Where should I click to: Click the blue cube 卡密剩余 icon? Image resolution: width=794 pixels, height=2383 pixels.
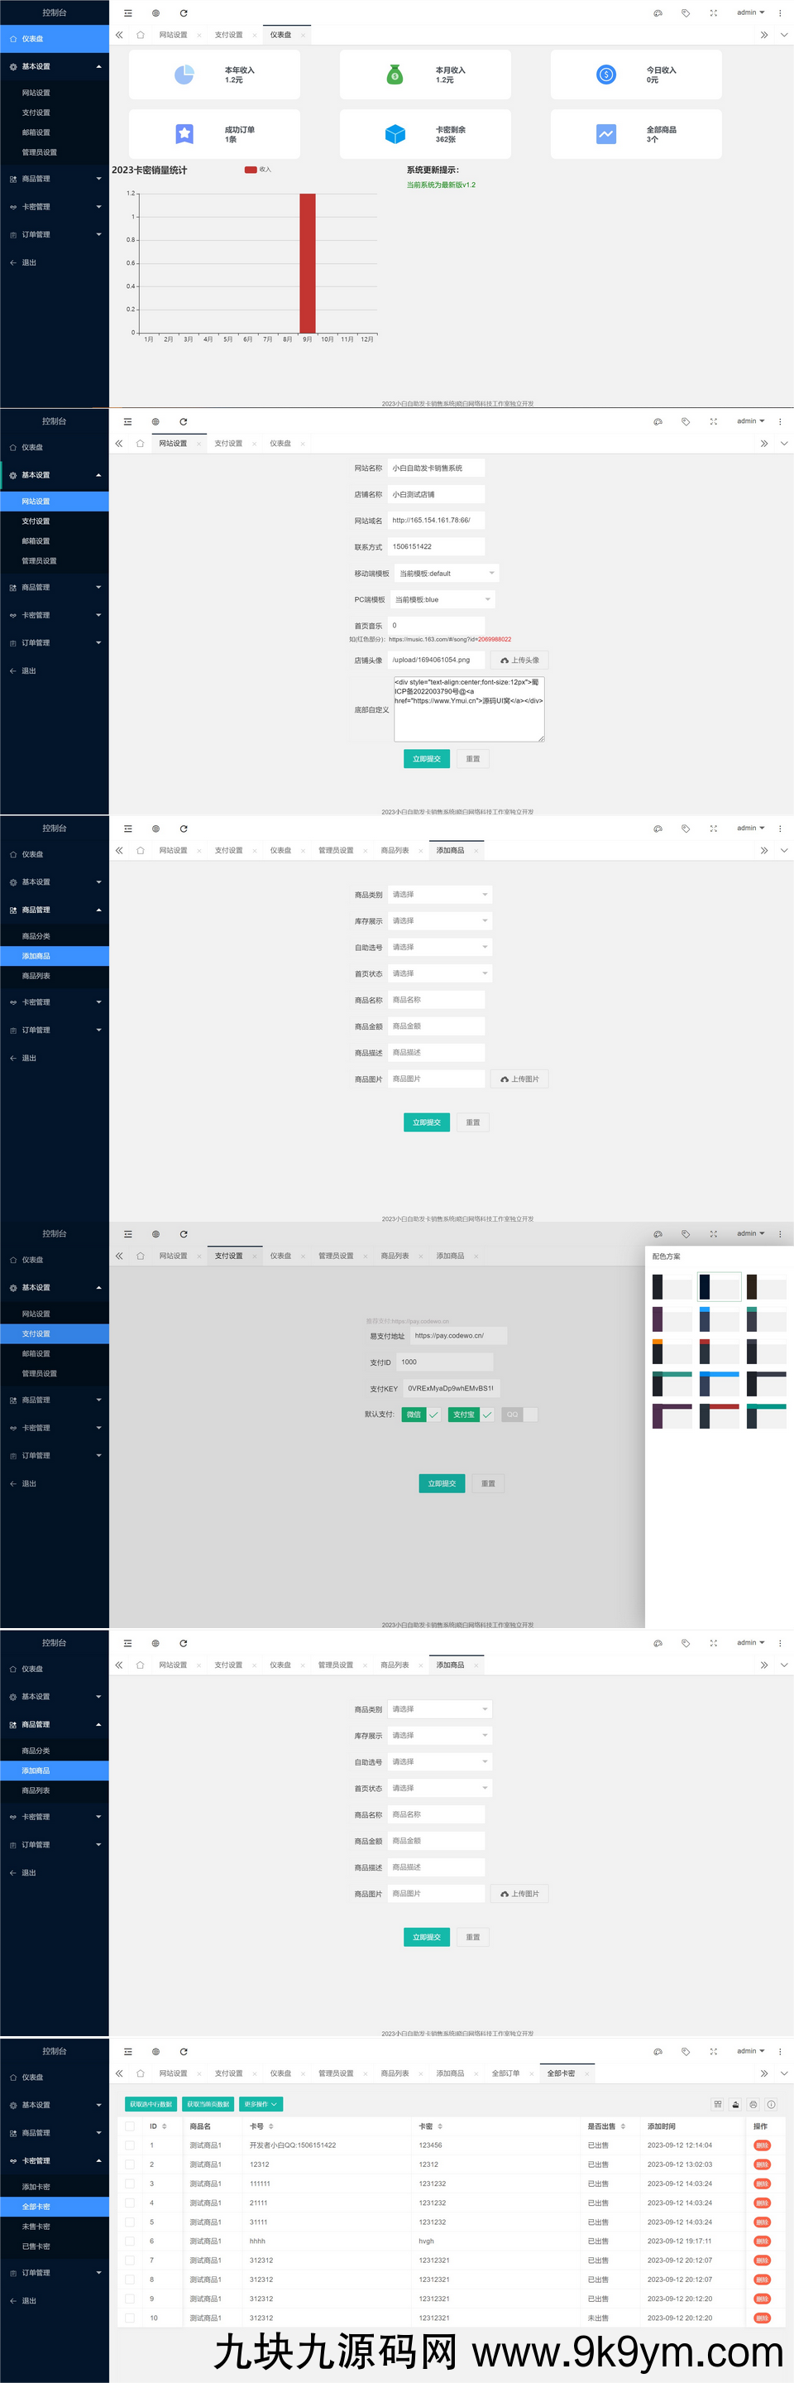395,133
